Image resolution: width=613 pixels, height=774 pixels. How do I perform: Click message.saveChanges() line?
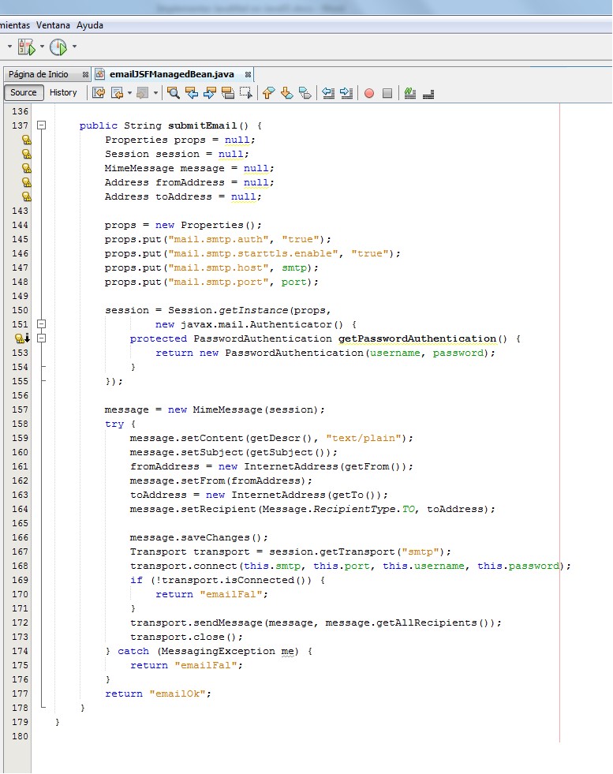(199, 537)
